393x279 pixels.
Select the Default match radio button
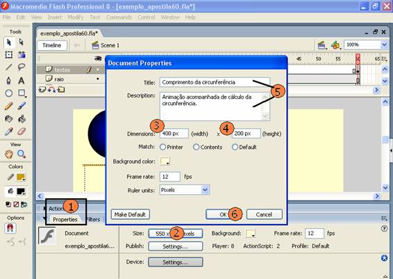[235, 147]
